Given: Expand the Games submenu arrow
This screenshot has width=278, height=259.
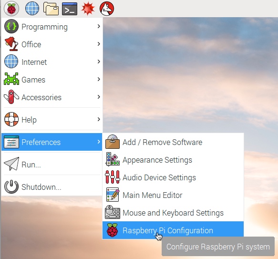Looking at the screenshot, I should click(99, 79).
